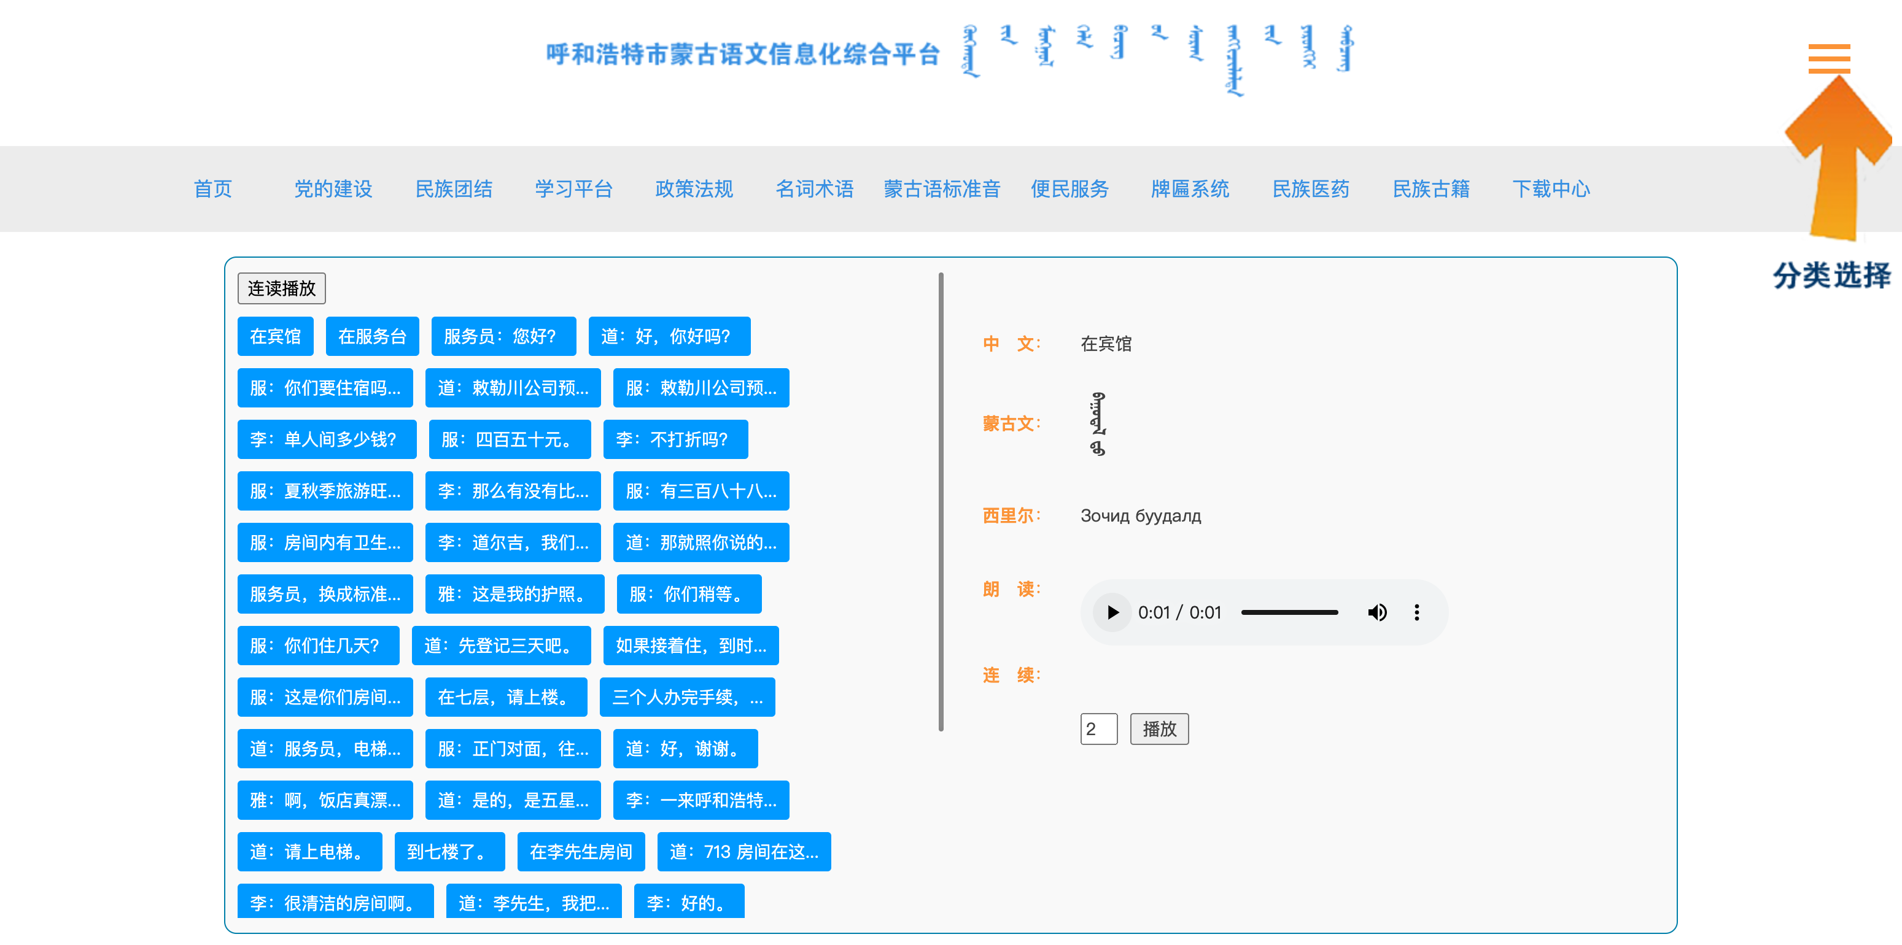
Task: Click the phrase 到七楼了。
Action: coord(448,851)
